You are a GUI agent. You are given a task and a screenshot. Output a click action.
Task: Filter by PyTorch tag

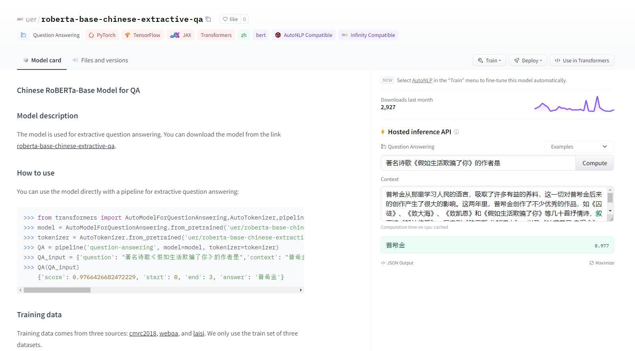(x=102, y=35)
